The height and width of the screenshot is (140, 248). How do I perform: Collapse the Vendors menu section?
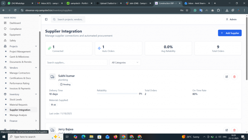click(x=36, y=67)
